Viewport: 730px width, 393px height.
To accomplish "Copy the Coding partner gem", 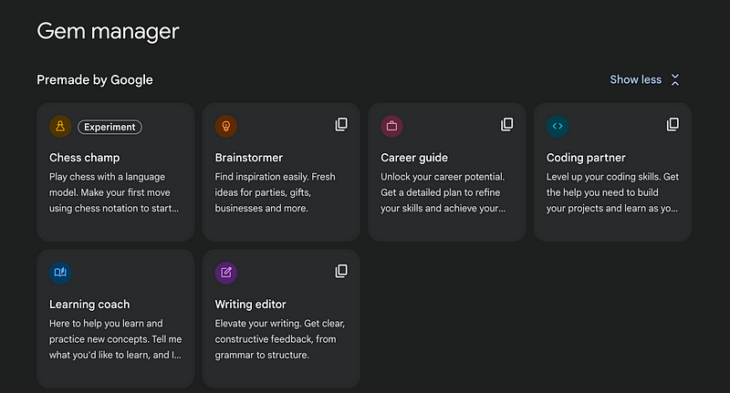I will pos(673,124).
